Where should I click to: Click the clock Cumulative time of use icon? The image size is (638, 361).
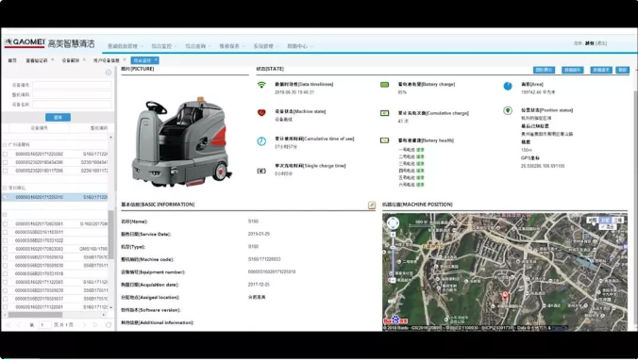pyautogui.click(x=261, y=141)
